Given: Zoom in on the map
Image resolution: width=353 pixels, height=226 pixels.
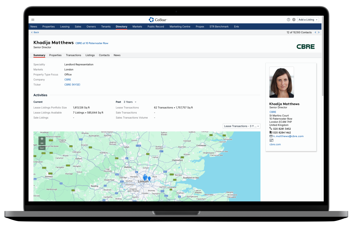Looking at the screenshot, I should [42, 139].
